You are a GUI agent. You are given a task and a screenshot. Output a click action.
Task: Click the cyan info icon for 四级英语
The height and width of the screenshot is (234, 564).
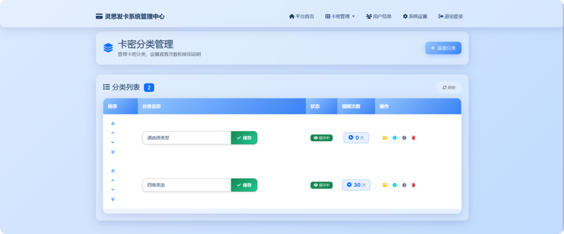(x=394, y=185)
